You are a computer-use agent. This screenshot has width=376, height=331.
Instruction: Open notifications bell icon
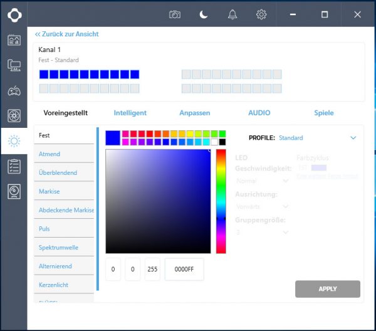coord(232,14)
